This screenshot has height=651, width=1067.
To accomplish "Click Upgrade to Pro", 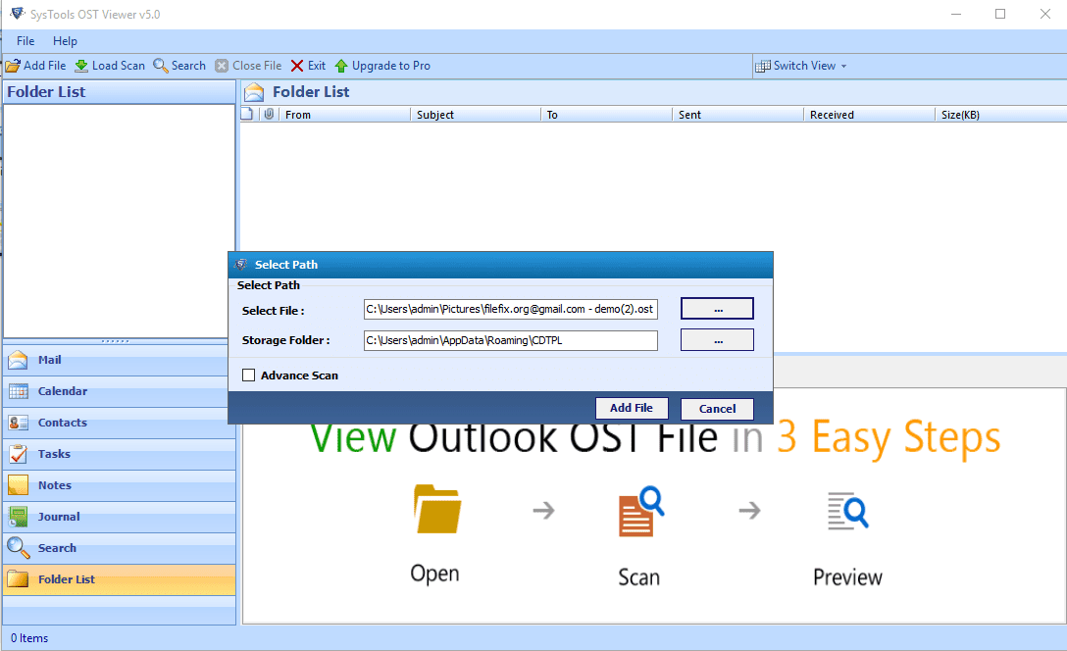I will point(382,66).
